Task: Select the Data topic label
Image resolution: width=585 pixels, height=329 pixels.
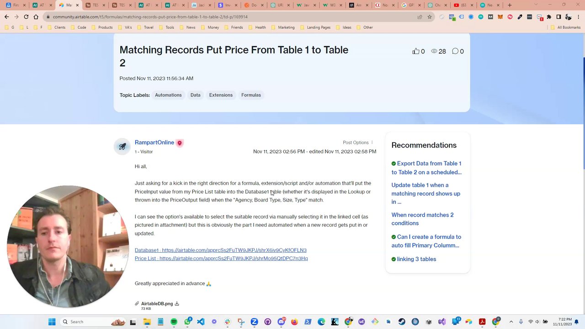Action: pos(195,95)
